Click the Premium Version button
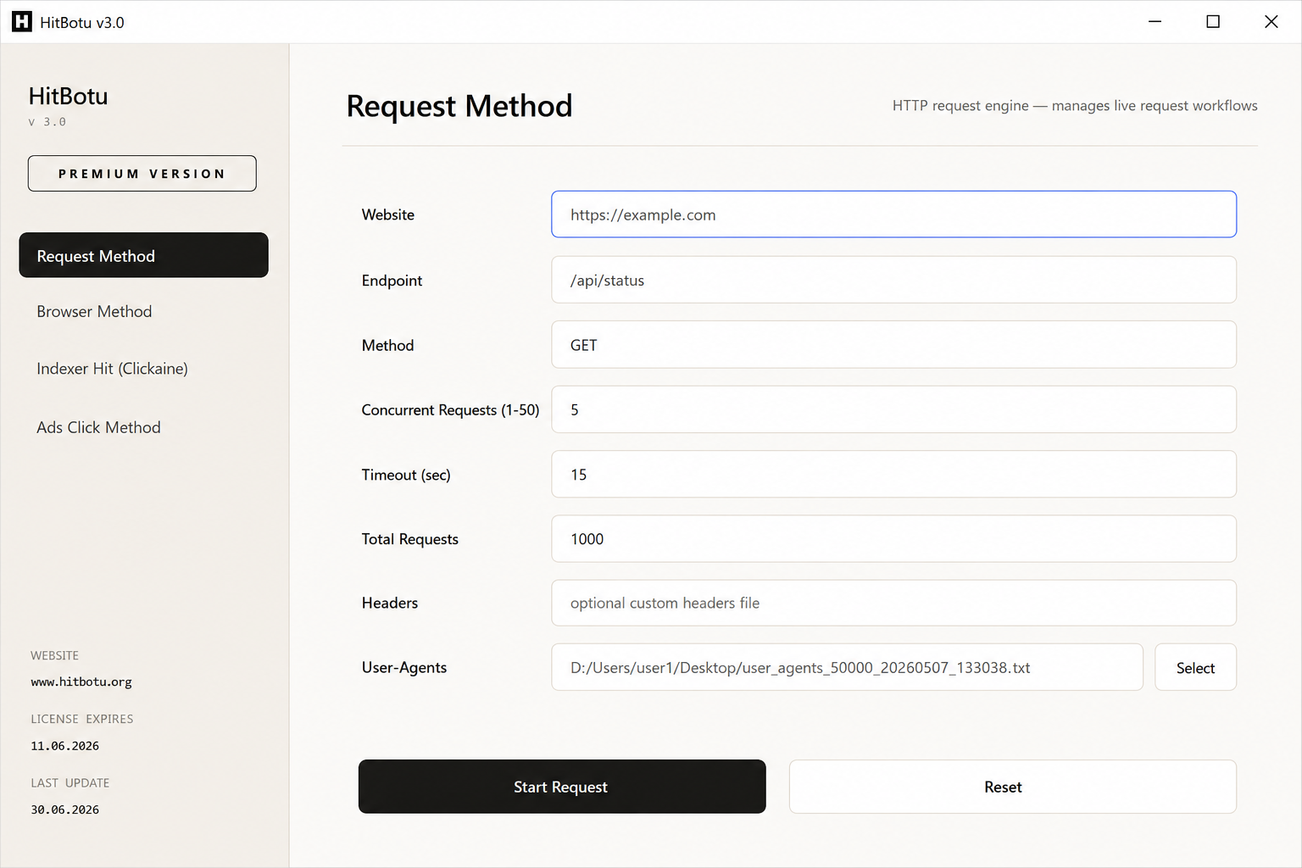This screenshot has height=868, width=1302. coord(142,174)
